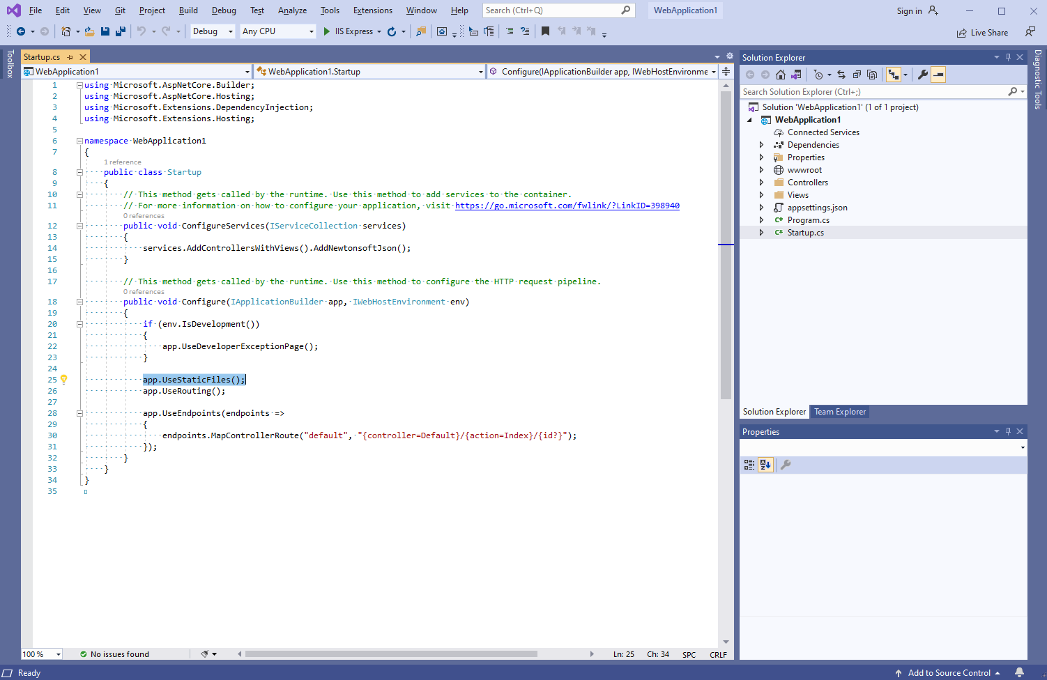The width and height of the screenshot is (1047, 680).
Task: Click the Save All toolbar icon
Action: click(121, 31)
